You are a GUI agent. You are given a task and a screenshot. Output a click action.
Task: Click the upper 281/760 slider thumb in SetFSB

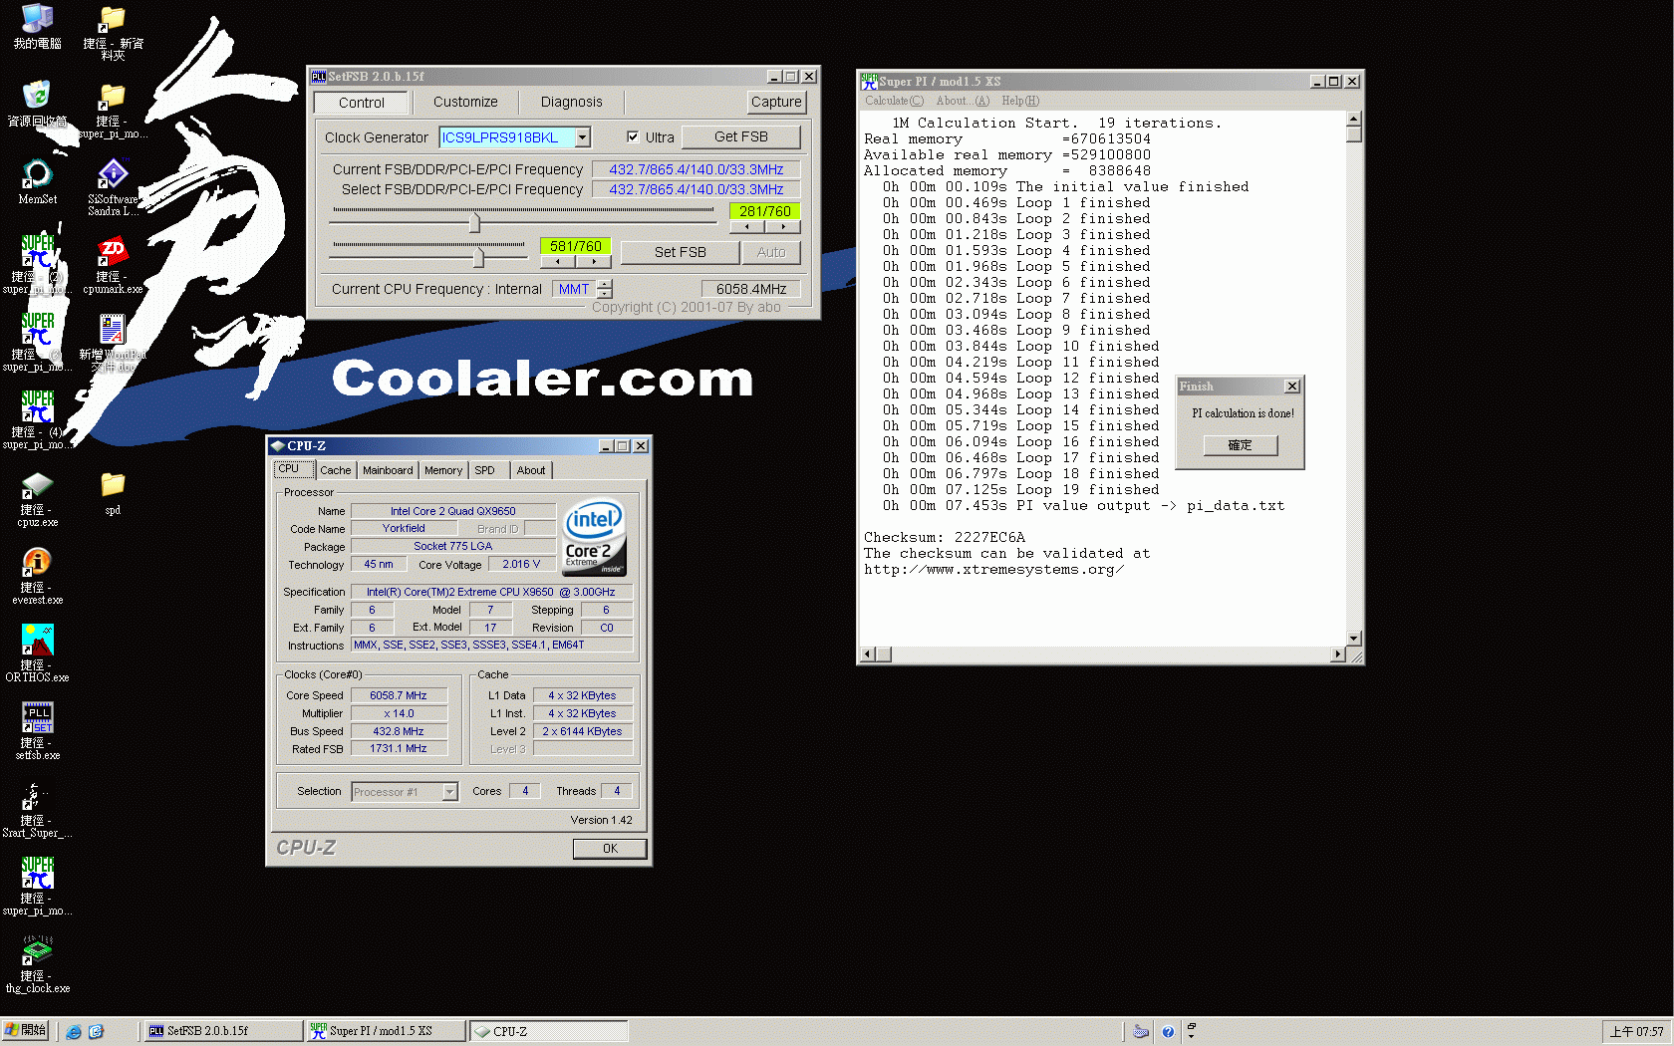475,221
